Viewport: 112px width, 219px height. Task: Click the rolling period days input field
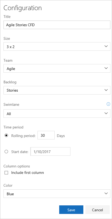pos(46,135)
